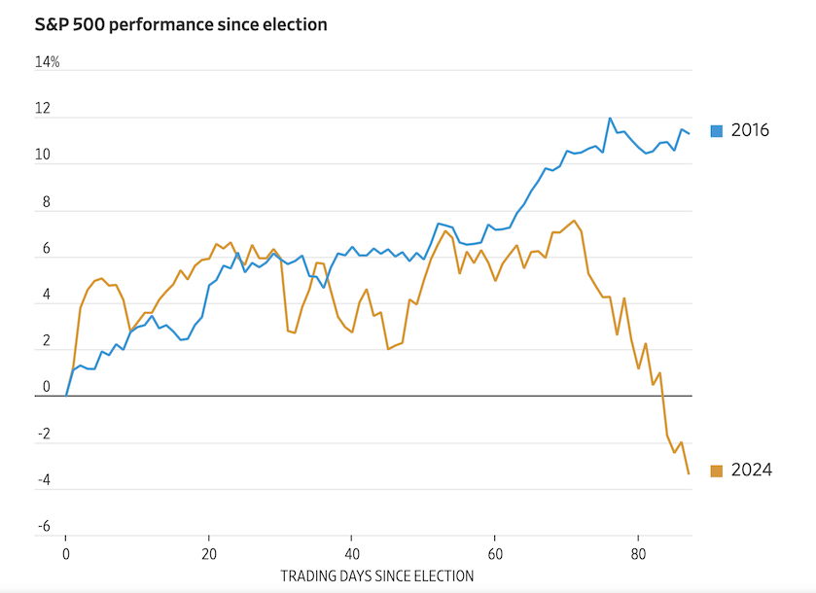
Task: Click the 10 y-axis label
Action: 43,156
